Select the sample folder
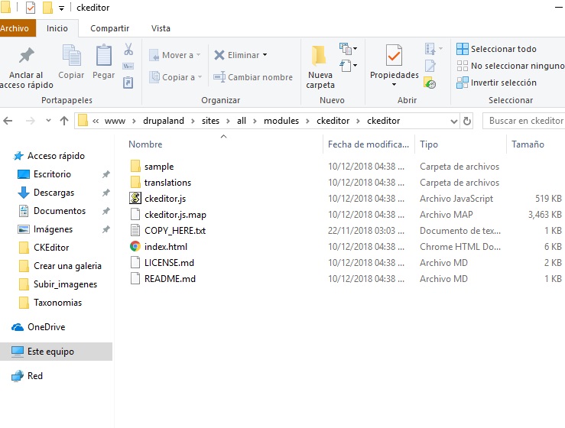 click(159, 167)
